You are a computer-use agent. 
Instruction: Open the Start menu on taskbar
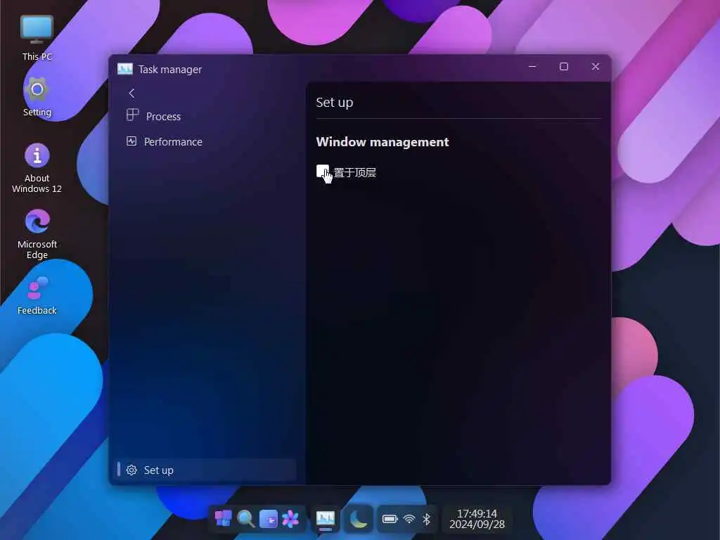224,519
